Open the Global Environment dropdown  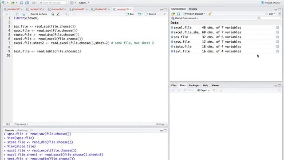[x=185, y=18]
